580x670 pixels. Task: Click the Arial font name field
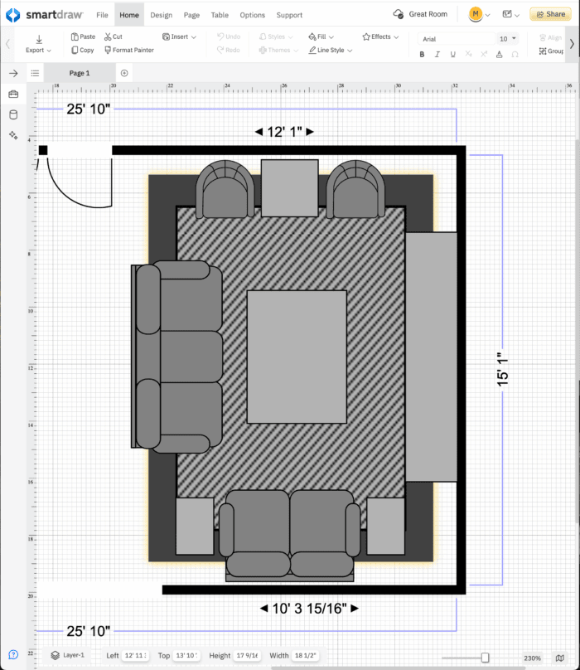(x=457, y=39)
